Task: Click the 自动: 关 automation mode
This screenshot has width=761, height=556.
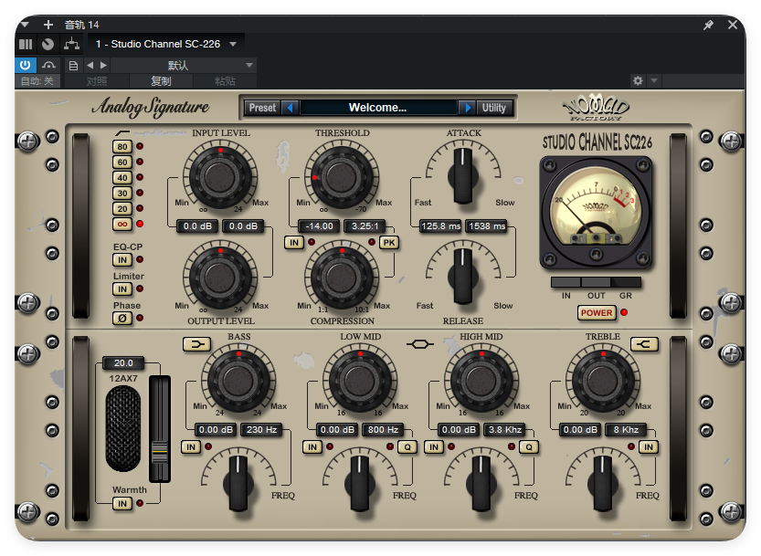Action: [37, 81]
